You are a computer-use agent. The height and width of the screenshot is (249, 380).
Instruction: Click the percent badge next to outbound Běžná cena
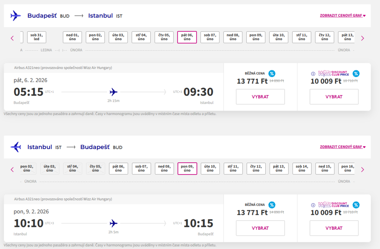[x=272, y=74]
